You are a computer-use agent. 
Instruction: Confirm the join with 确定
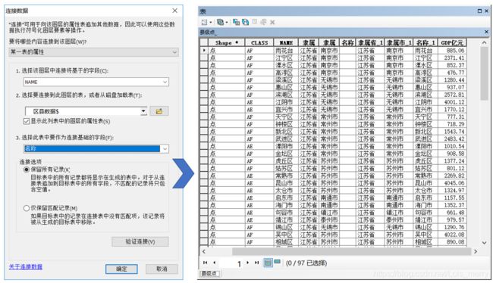121,269
